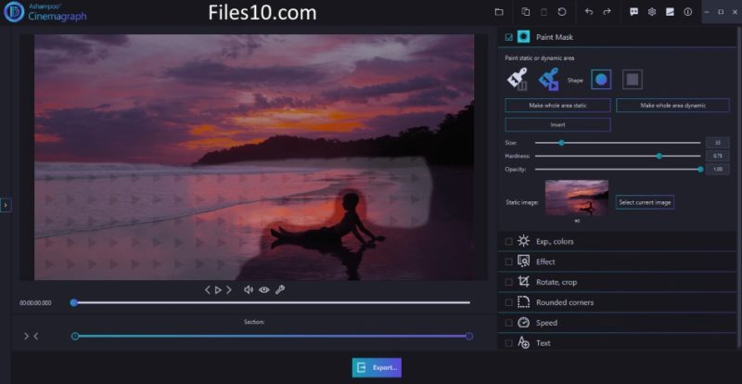Click the Rounded corners icon
The width and height of the screenshot is (742, 384).
point(523,302)
